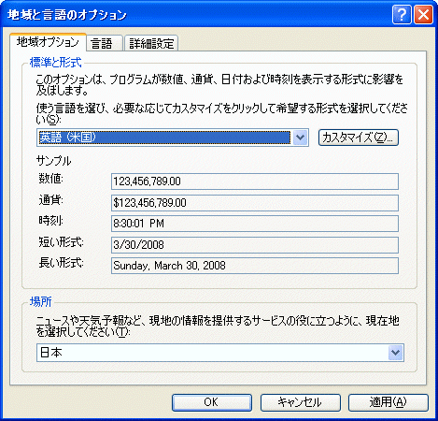438x421 pixels.
Task: Click the help question mark icon
Action: [x=402, y=14]
